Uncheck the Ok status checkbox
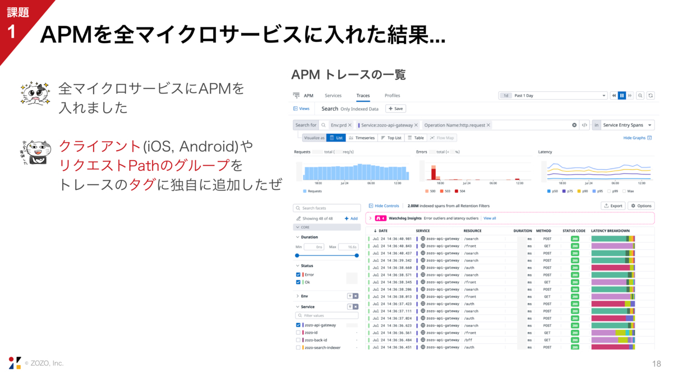Viewport: 673px width, 378px height. tap(298, 282)
